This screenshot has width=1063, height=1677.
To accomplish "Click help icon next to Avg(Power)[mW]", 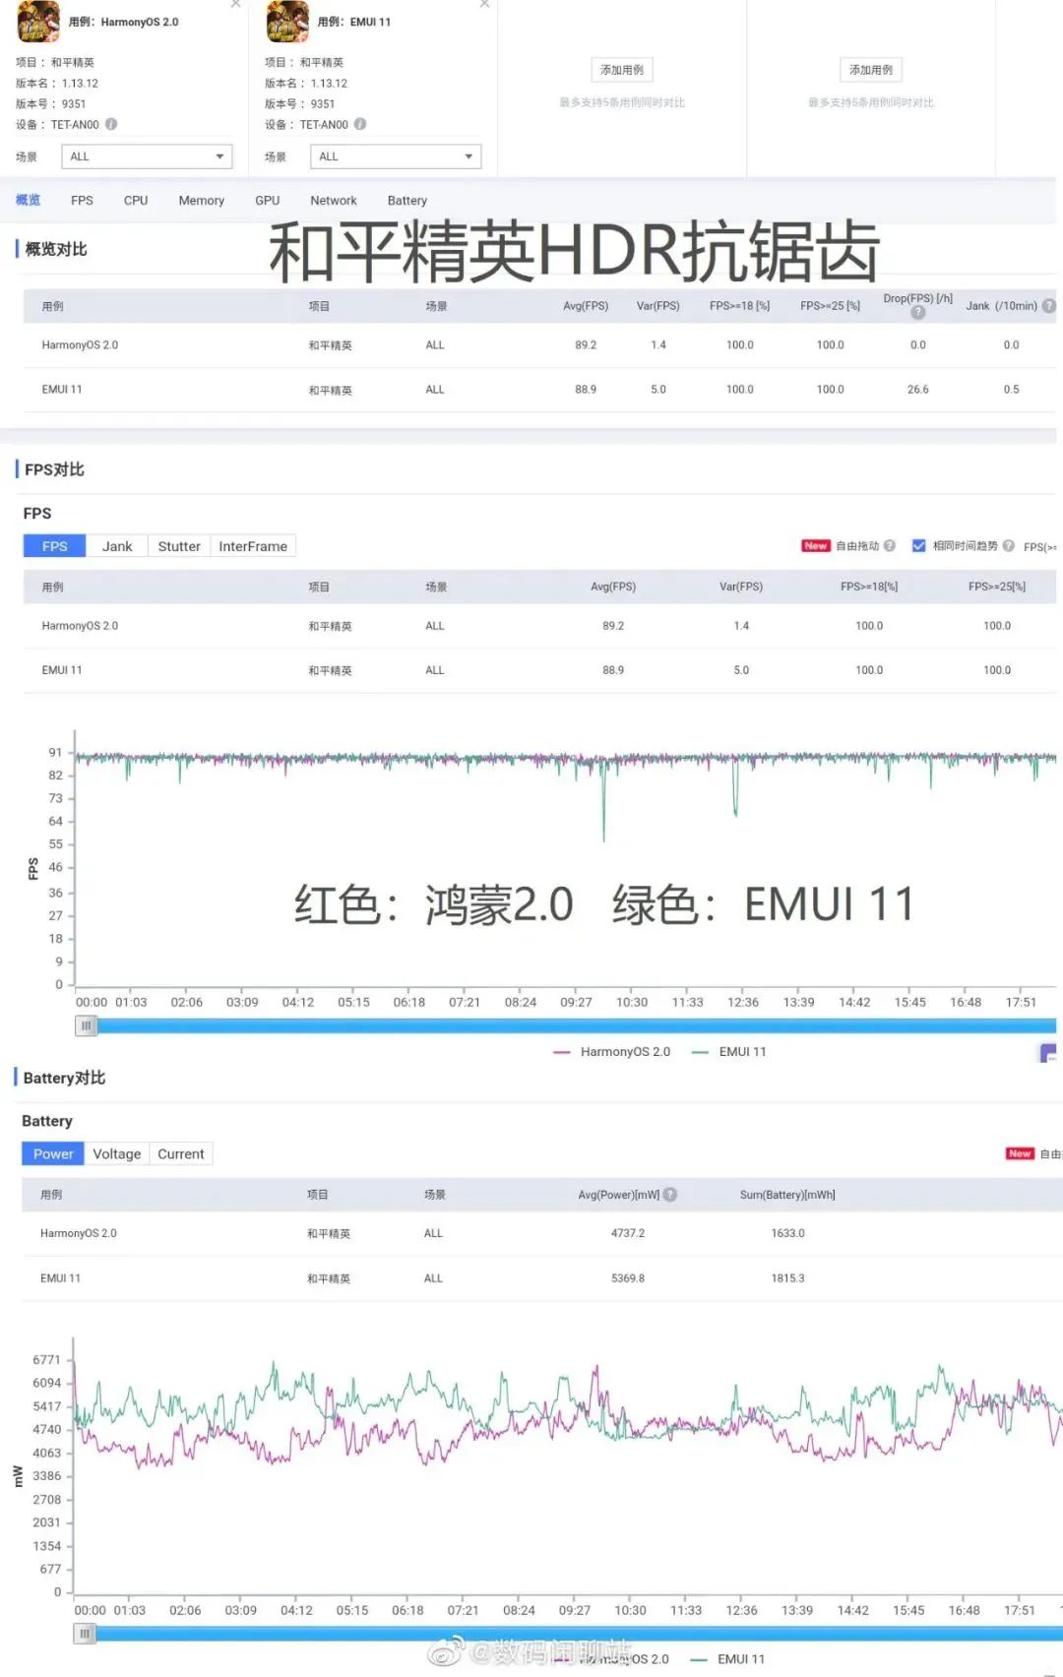I will pos(670,1195).
